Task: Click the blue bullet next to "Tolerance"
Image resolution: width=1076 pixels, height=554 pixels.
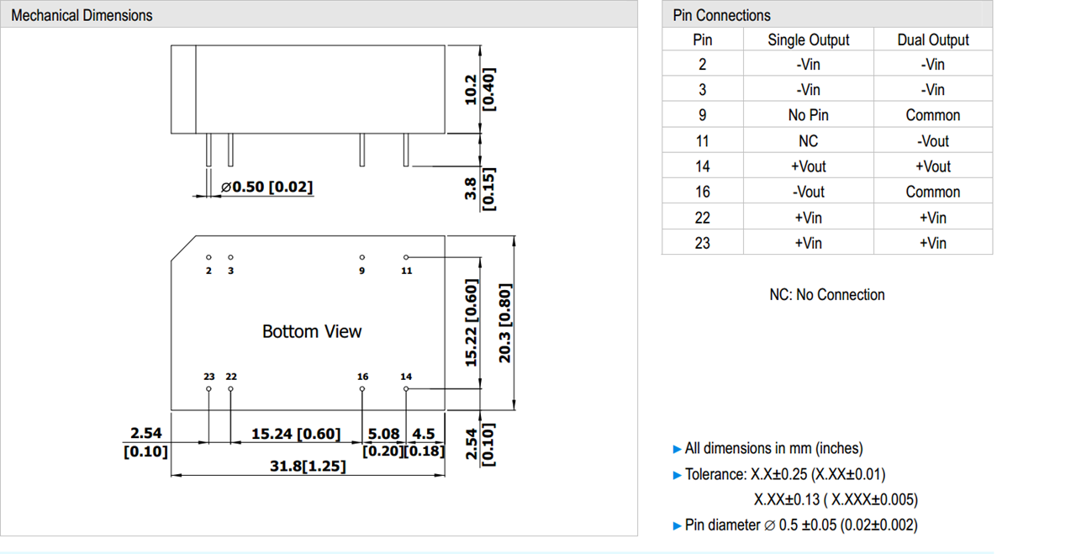Action: point(678,475)
